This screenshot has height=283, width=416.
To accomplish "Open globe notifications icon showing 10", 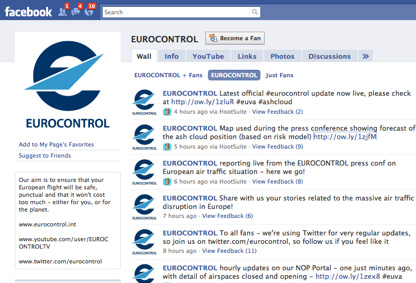I will 89,12.
